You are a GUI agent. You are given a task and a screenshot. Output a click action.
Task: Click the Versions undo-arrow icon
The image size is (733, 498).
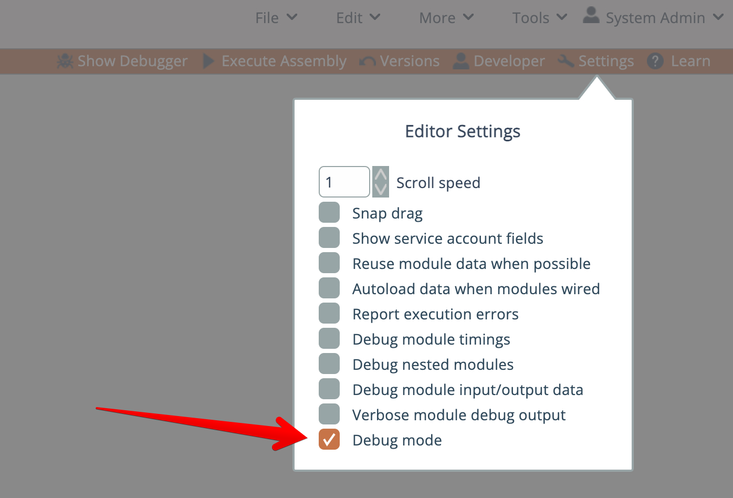(x=367, y=61)
